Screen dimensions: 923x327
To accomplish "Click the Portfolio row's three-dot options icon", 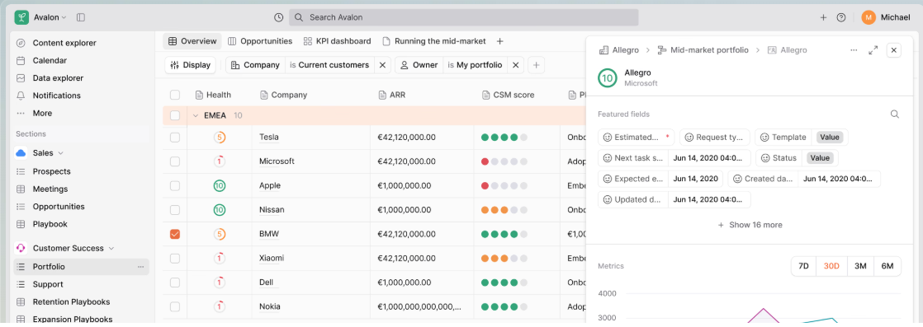I will click(140, 267).
